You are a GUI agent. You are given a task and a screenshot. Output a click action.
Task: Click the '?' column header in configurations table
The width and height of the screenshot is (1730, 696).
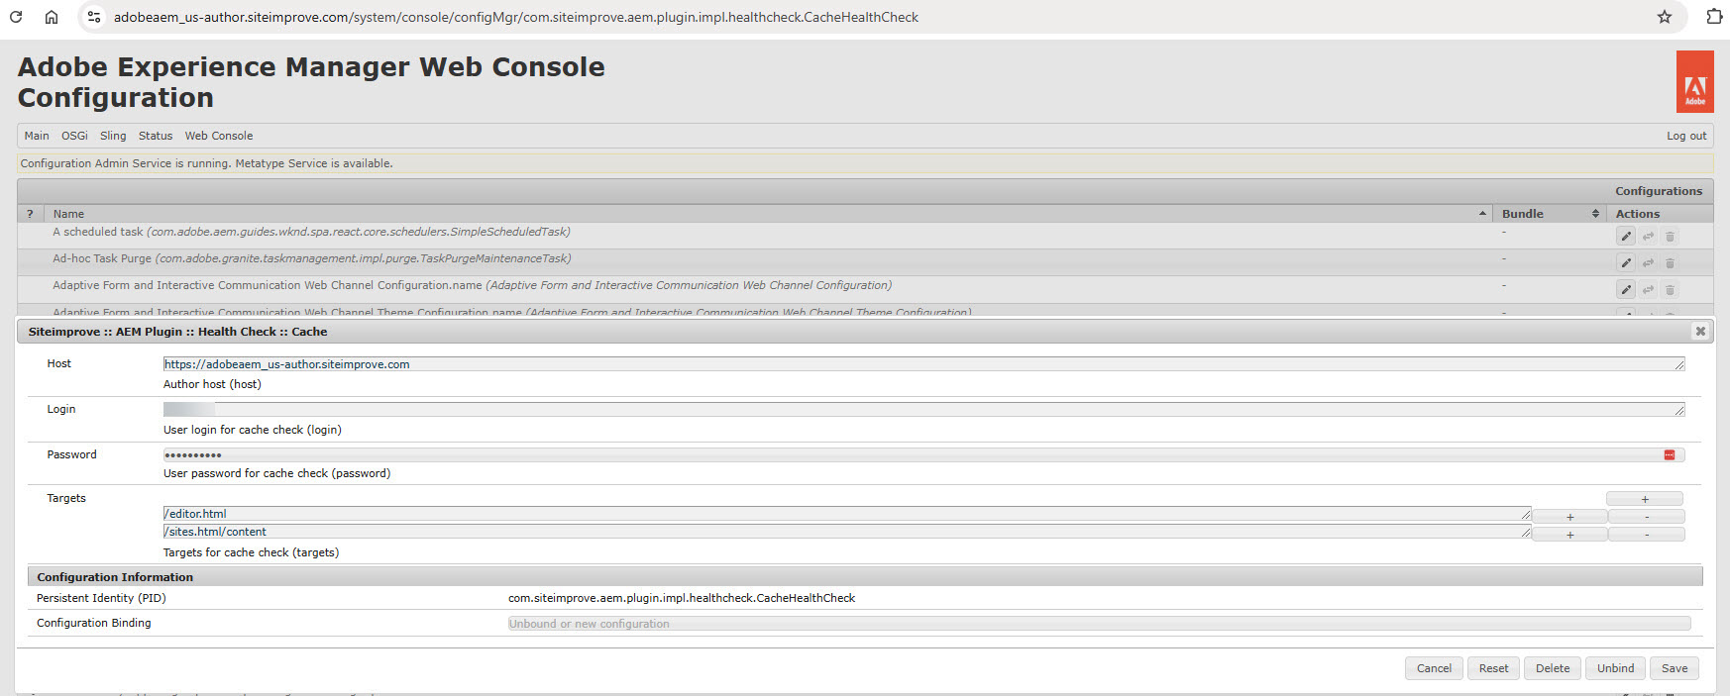tap(30, 214)
